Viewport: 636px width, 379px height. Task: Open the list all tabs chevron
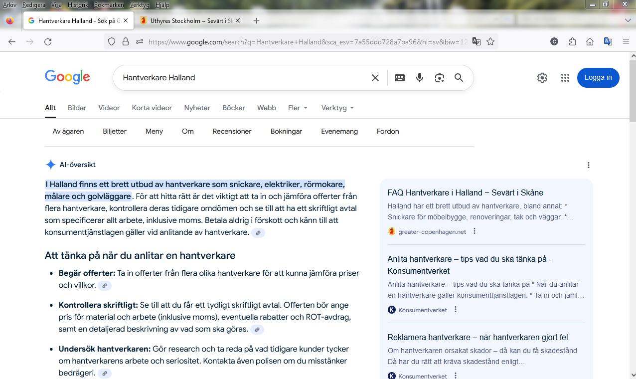(628, 20)
